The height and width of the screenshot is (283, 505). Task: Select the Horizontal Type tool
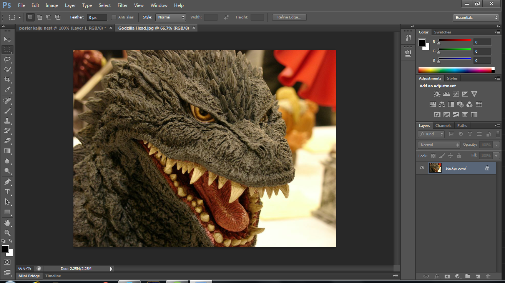7,191
